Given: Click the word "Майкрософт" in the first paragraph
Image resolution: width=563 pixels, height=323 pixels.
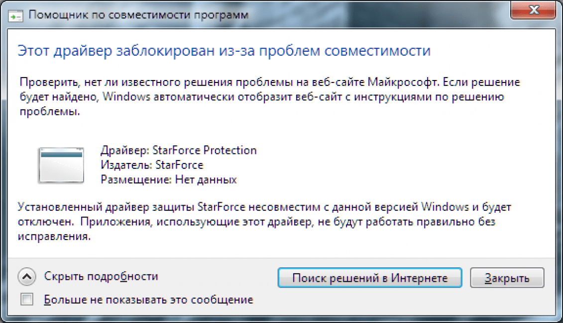Looking at the screenshot, I should 403,82.
